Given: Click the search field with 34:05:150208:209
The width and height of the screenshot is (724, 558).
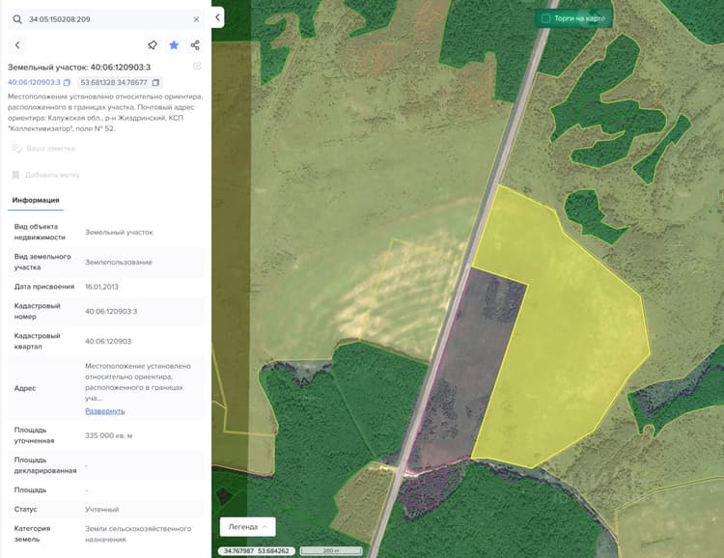Looking at the screenshot, I should (106, 19).
